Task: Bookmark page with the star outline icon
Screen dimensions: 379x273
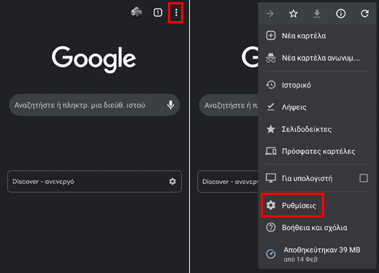Action: click(294, 13)
